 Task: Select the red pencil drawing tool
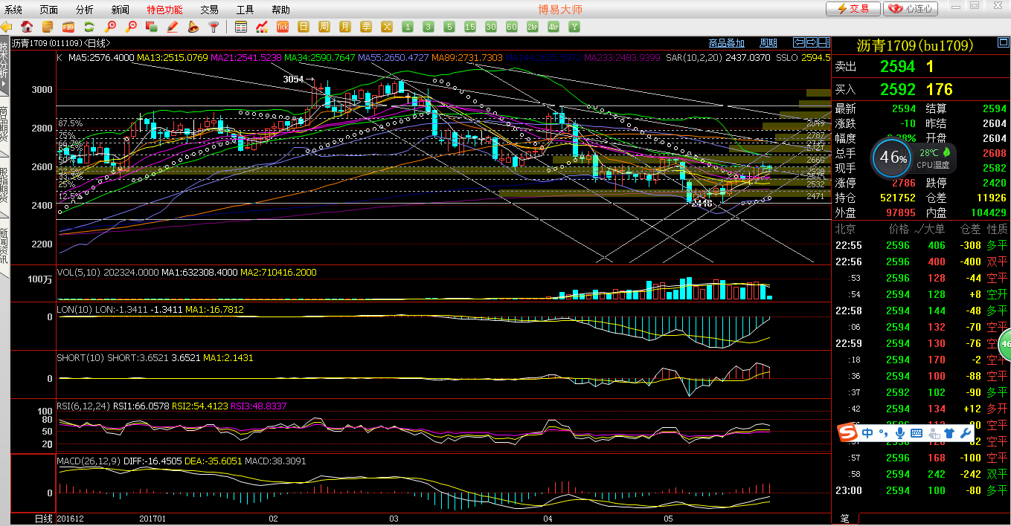click(x=173, y=27)
